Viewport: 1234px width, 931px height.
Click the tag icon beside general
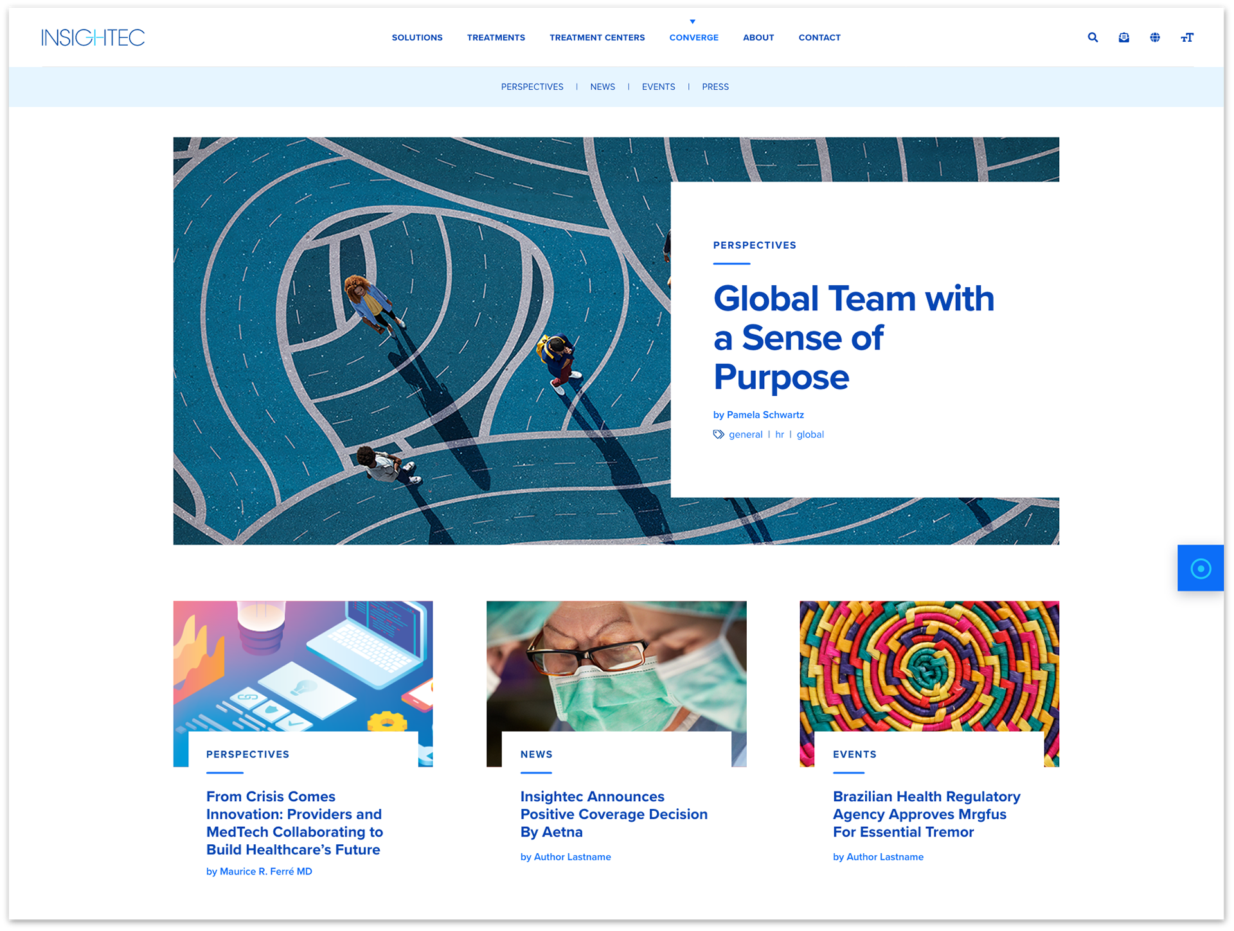719,434
